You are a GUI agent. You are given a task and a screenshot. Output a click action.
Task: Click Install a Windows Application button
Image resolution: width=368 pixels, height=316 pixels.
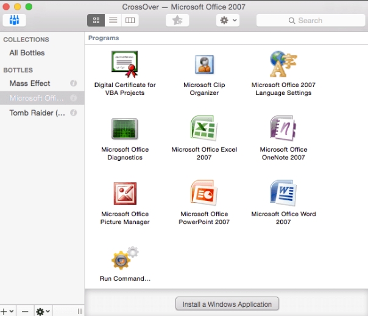coord(227,304)
